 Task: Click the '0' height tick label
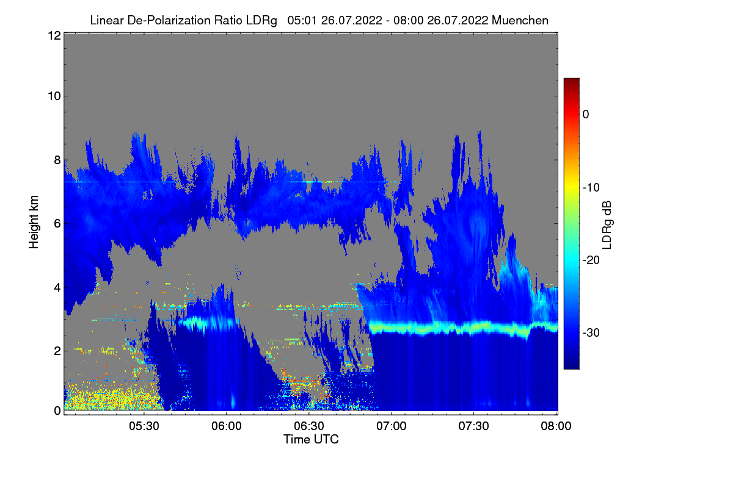(56, 411)
